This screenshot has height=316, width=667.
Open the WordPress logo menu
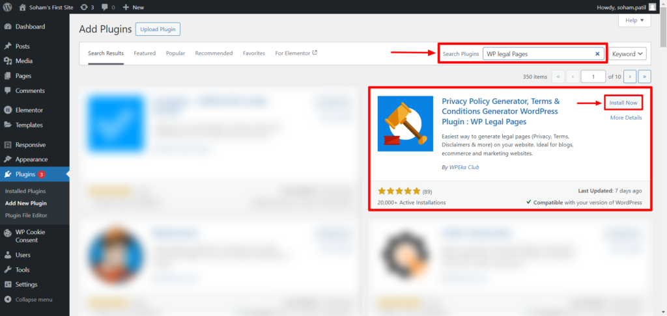7,7
